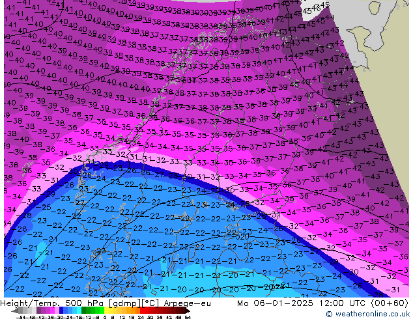The height and width of the screenshot is (319, 413).
Task: Click the 520 height contour label
Action: [x=242, y=236]
